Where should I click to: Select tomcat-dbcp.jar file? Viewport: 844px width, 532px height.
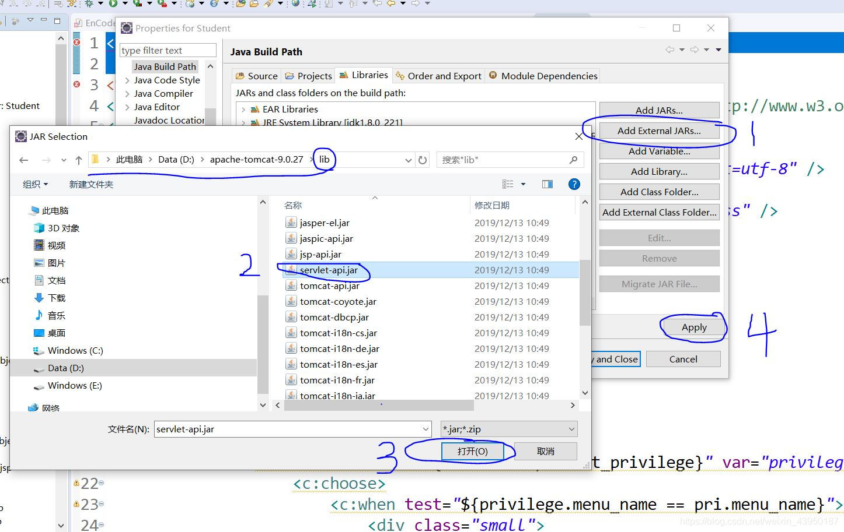pos(334,317)
